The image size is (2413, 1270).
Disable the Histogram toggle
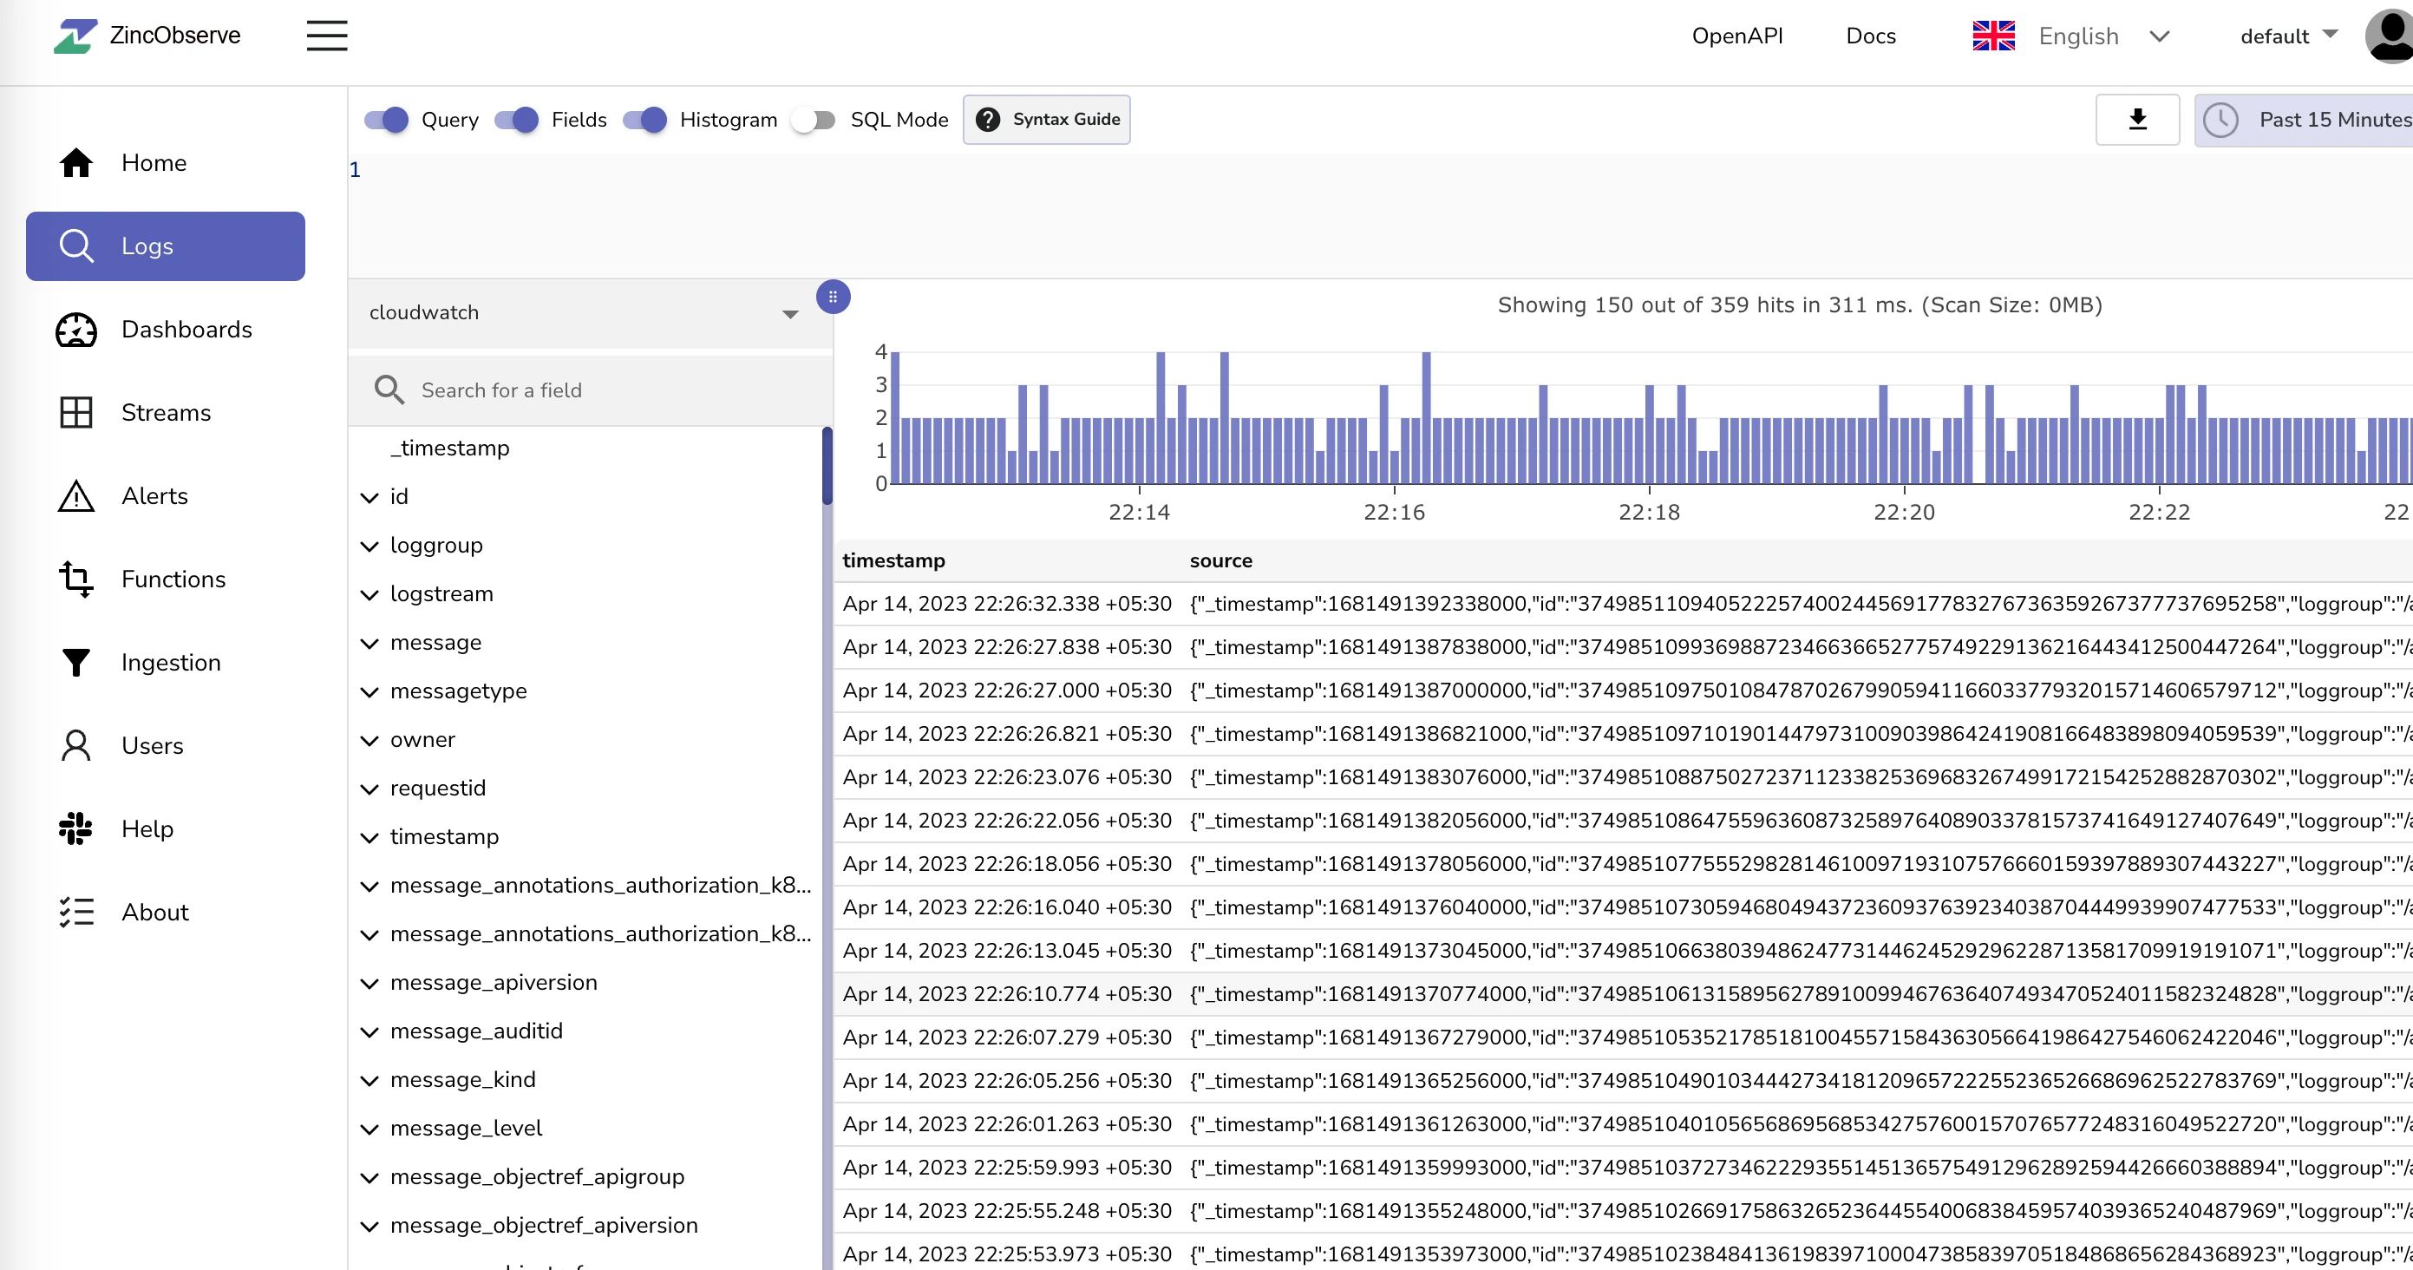647,120
